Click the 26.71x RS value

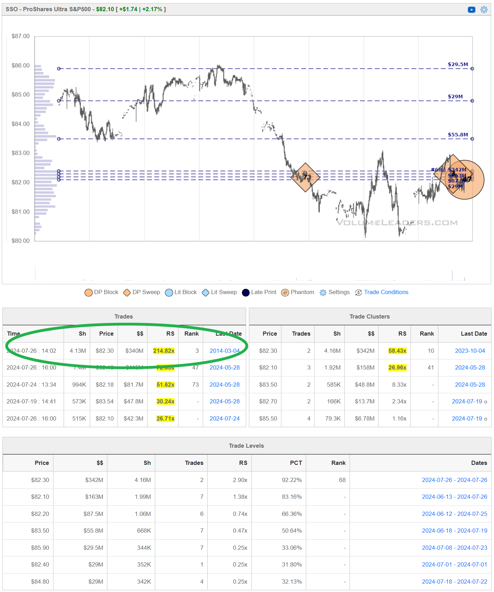(165, 418)
